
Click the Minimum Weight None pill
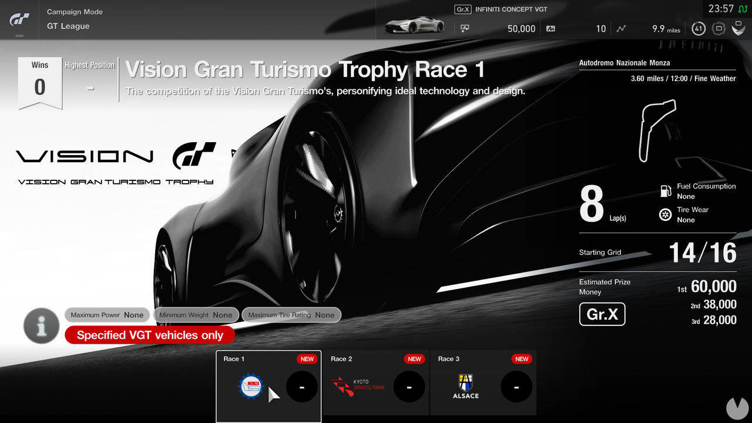(x=196, y=315)
